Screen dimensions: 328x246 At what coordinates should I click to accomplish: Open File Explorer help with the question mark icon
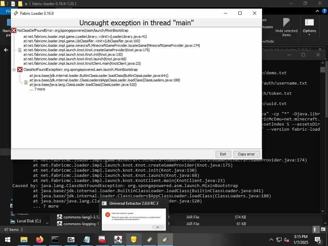coord(324,11)
